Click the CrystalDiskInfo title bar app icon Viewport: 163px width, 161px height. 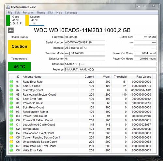[8, 7]
